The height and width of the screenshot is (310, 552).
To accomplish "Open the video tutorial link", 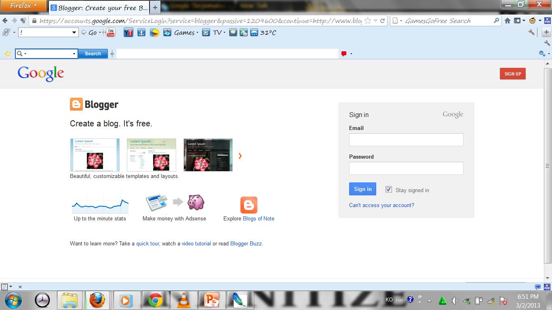I will (x=196, y=243).
